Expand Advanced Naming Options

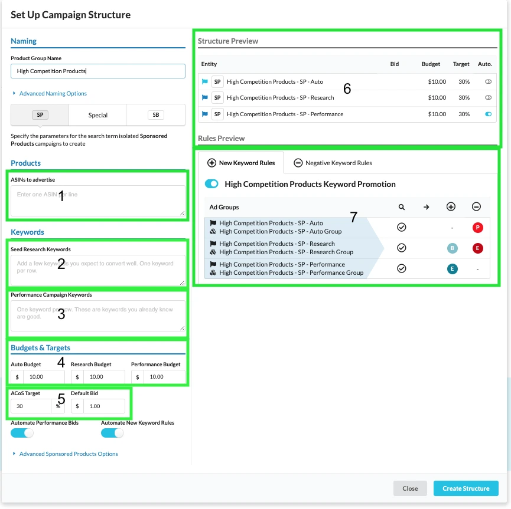(x=52, y=94)
